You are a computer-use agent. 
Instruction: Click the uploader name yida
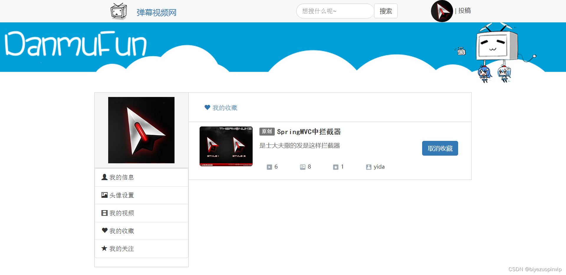[379, 167]
